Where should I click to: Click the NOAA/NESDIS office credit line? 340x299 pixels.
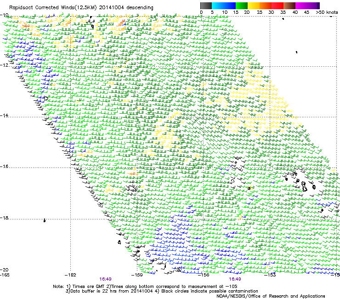[271, 296]
